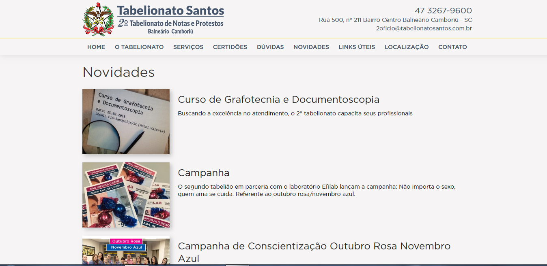Open LINKS ÚTEIS menu item
The image size is (547, 266).
[357, 47]
